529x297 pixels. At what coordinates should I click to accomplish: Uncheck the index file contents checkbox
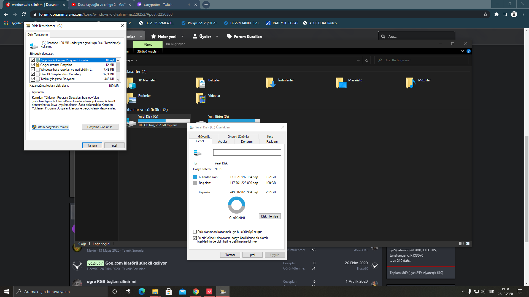click(x=195, y=238)
